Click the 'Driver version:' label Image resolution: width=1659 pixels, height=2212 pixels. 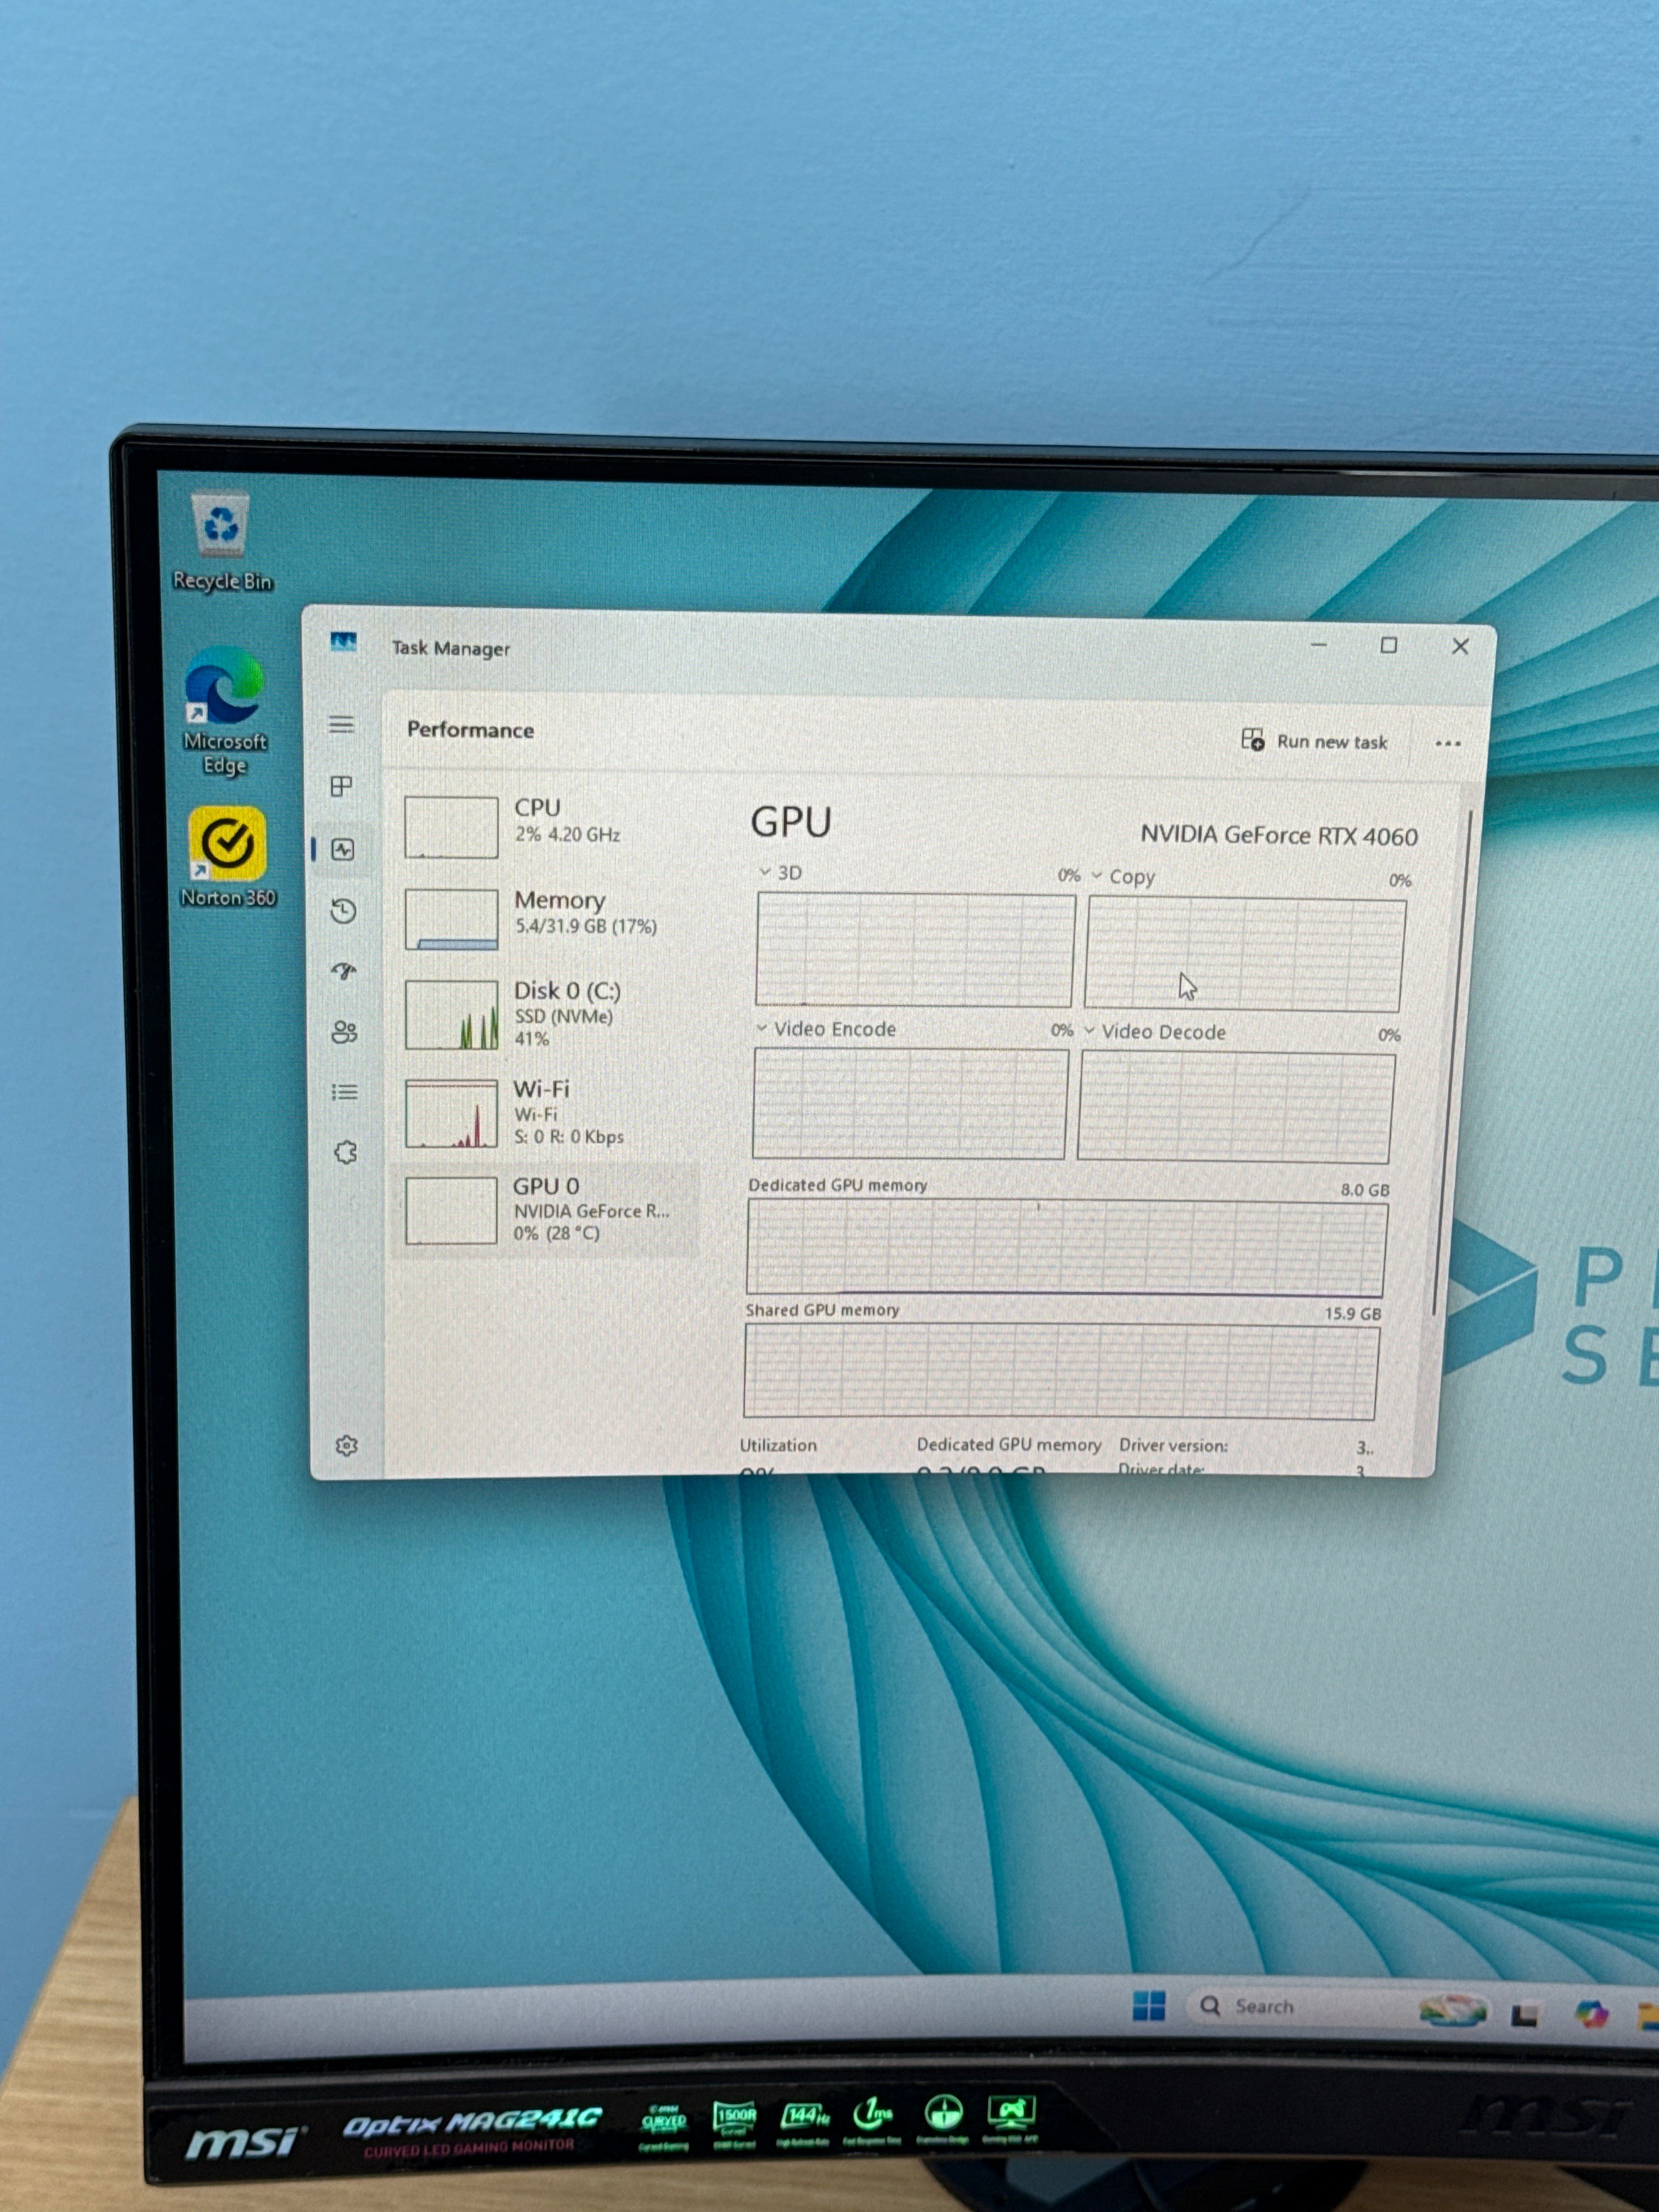point(1173,1445)
